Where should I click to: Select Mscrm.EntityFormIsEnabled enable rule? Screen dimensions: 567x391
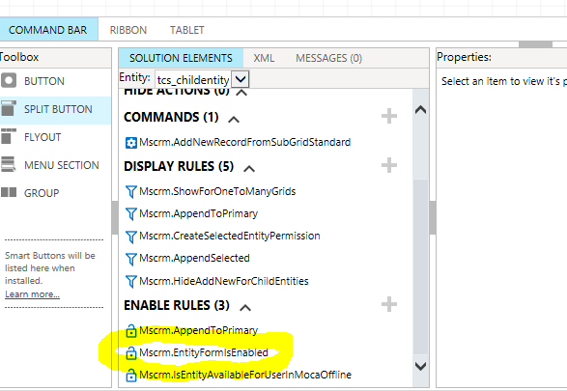[197, 352]
